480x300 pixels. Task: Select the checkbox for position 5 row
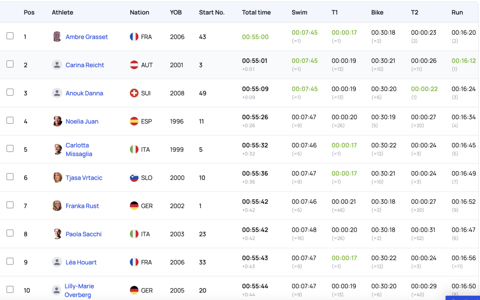(x=10, y=149)
